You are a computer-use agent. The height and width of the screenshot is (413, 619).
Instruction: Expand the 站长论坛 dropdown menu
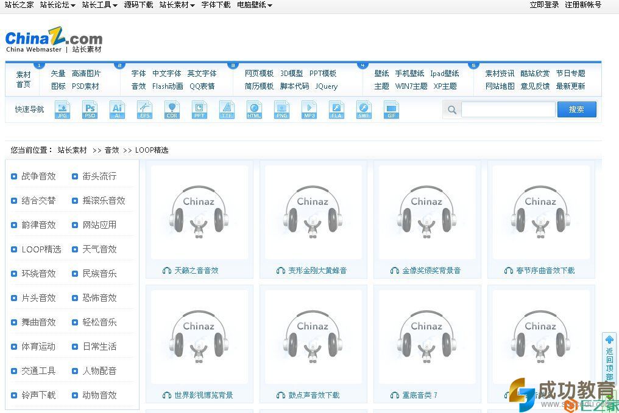point(57,5)
